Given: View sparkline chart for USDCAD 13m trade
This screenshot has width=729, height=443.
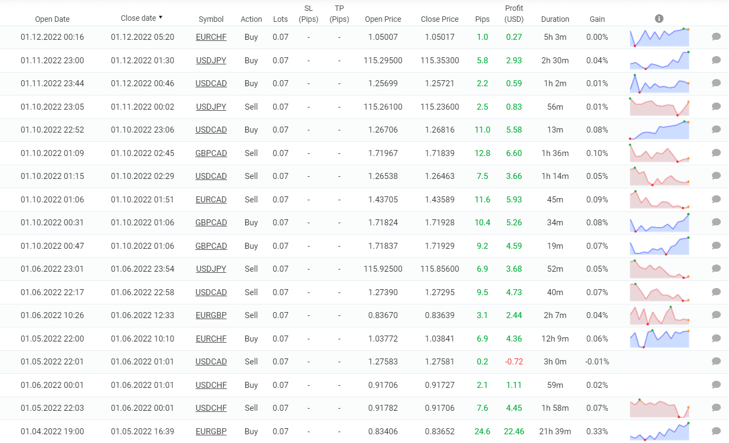Looking at the screenshot, I should click(x=659, y=130).
